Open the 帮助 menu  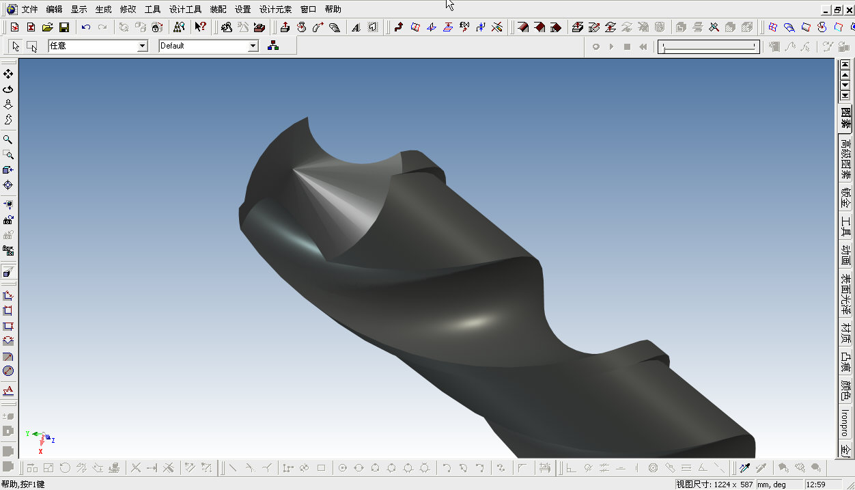[x=333, y=10]
